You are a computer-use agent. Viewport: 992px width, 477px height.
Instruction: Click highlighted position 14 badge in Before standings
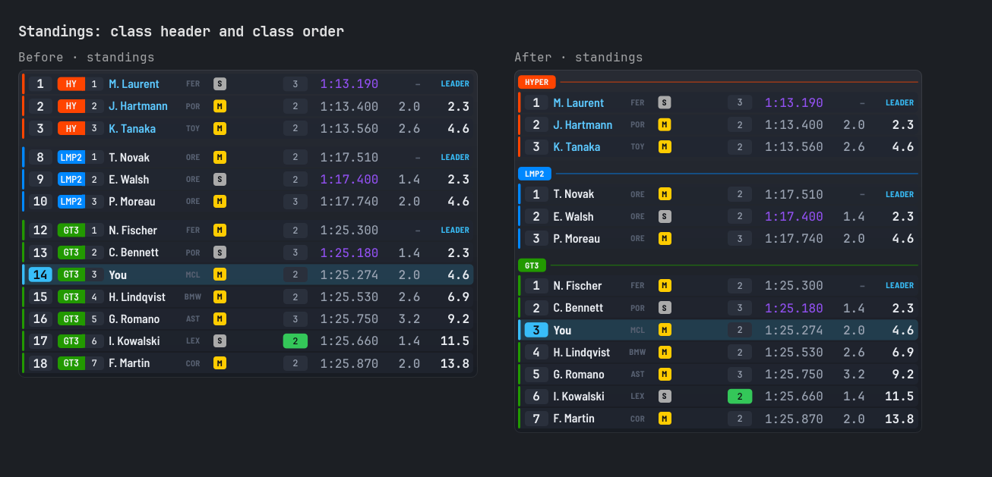pos(40,275)
